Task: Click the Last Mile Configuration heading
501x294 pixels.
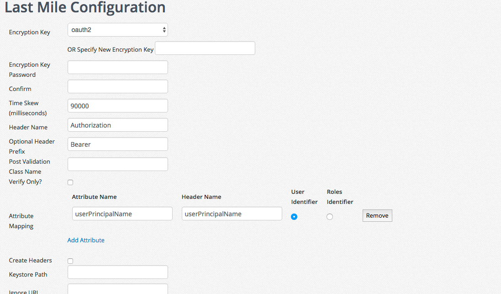Action: (x=85, y=7)
